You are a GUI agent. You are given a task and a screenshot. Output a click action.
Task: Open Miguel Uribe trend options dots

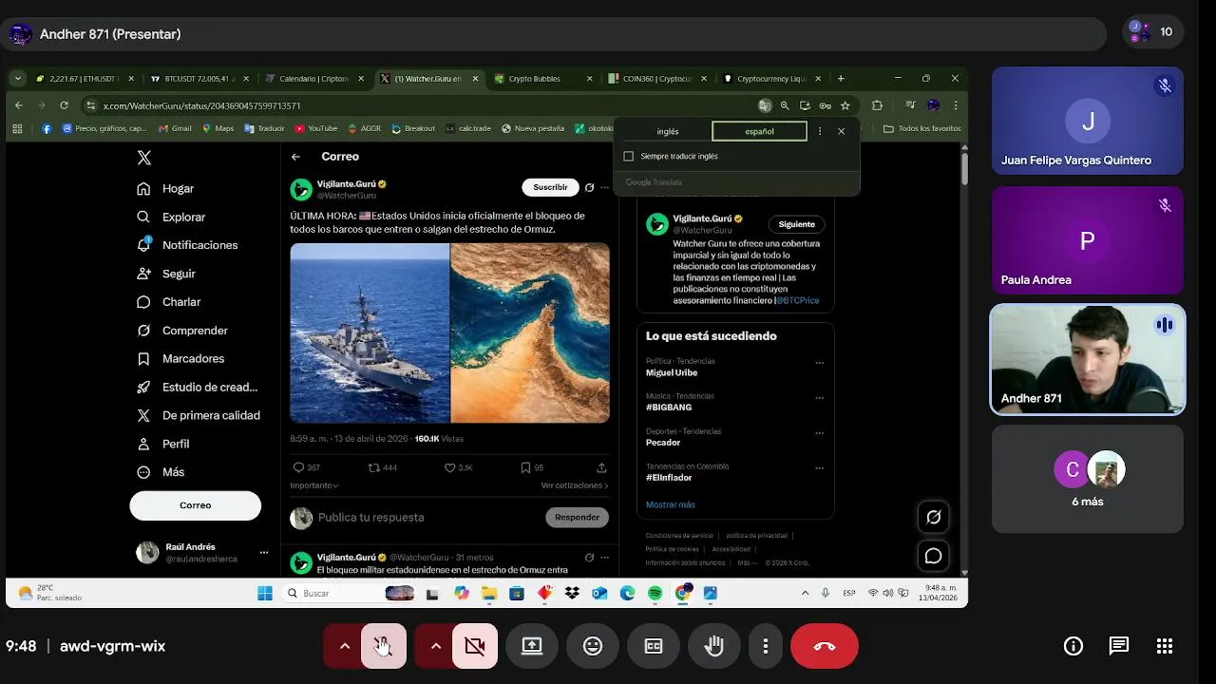pyautogui.click(x=819, y=363)
